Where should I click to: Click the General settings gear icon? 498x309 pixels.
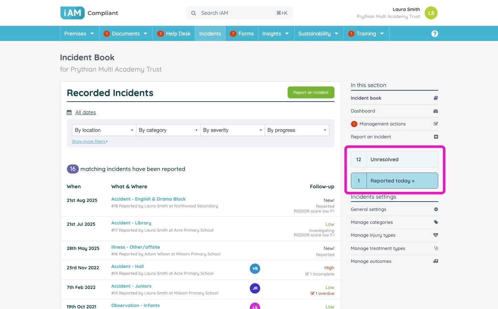pyautogui.click(x=436, y=209)
